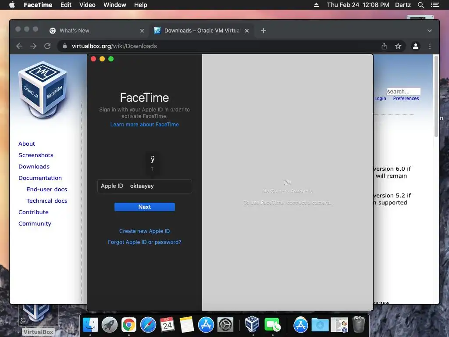This screenshot has height=337, width=449.
Task: Click the lock icon in the address bar
Action: point(65,46)
